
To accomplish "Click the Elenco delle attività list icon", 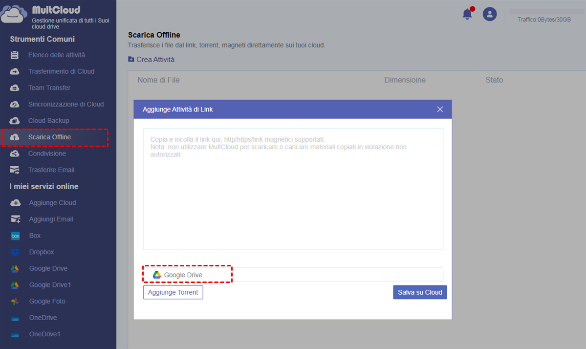I will click(15, 55).
